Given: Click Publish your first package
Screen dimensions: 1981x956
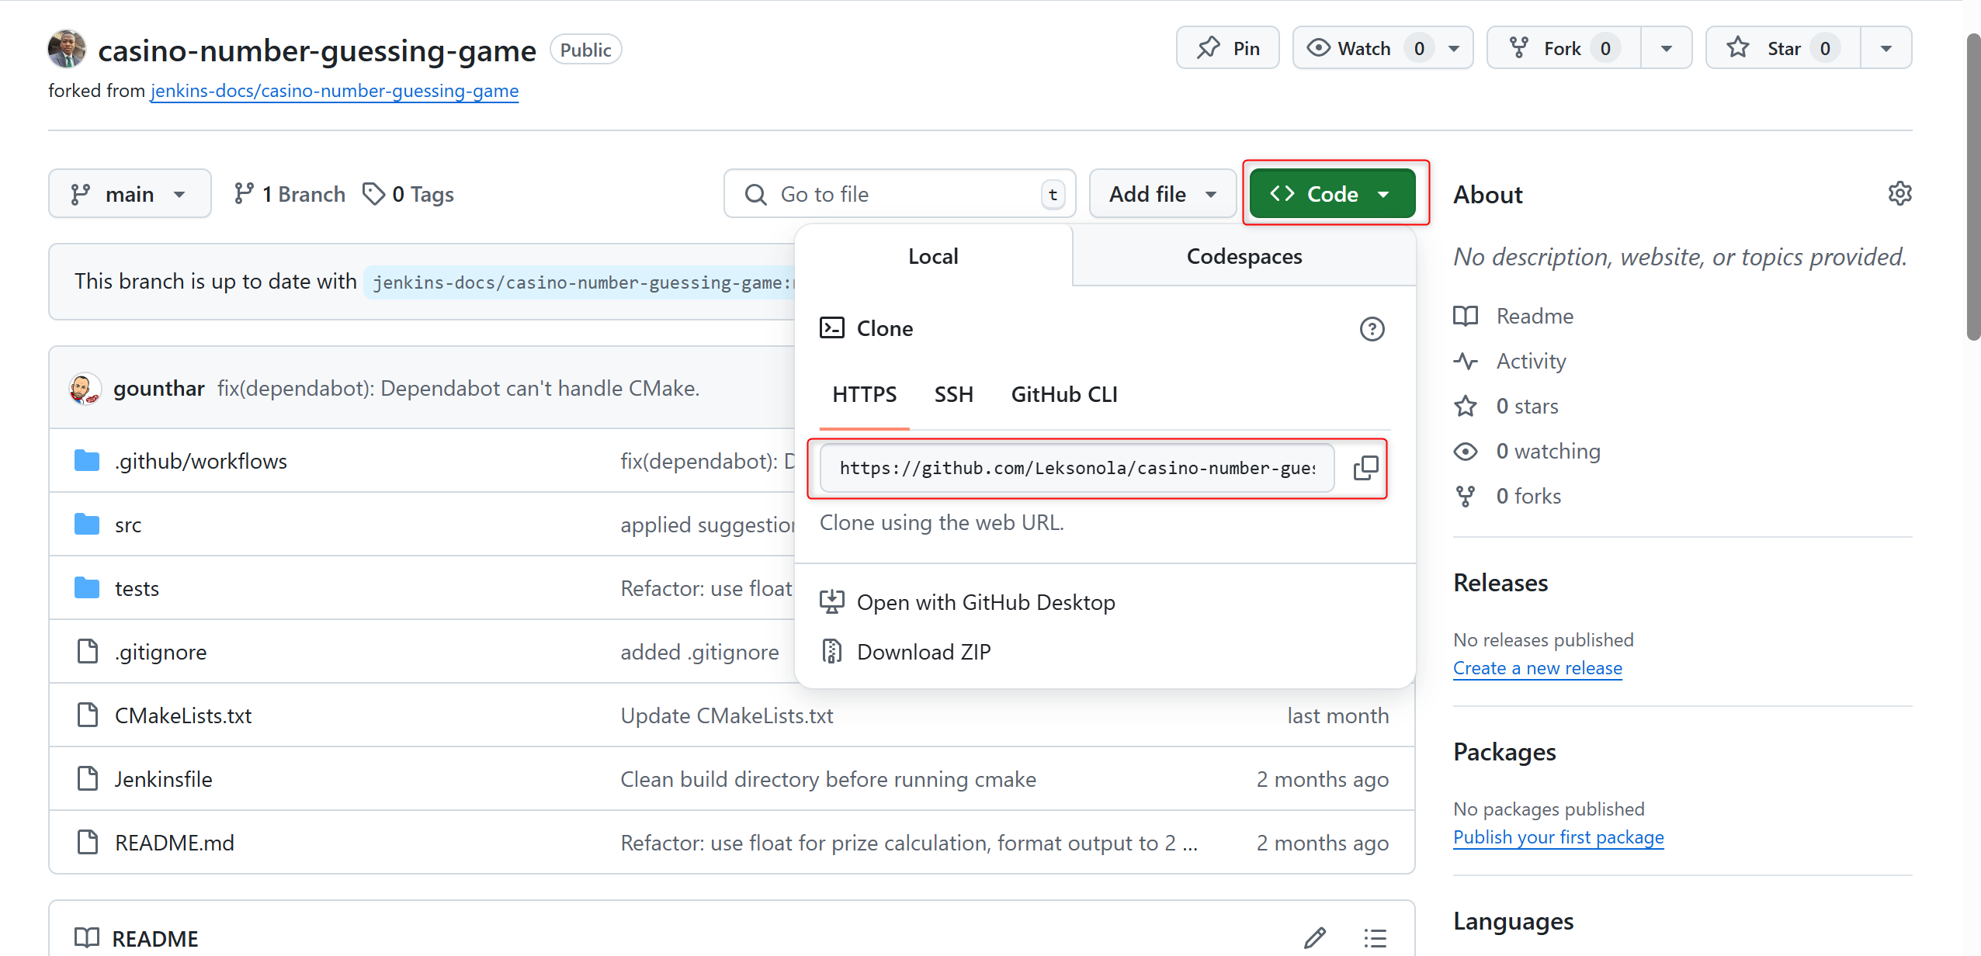Looking at the screenshot, I should [x=1558, y=837].
